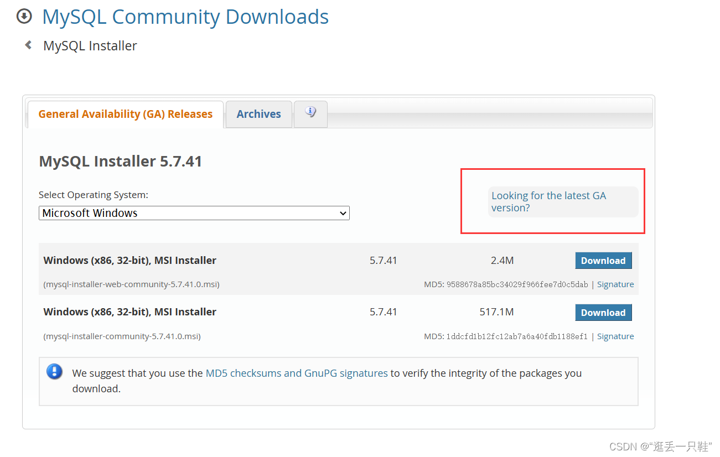The width and height of the screenshot is (720, 457).
Task: Open the MD5 checksums and GnuPG signatures link
Action: pyautogui.click(x=297, y=373)
